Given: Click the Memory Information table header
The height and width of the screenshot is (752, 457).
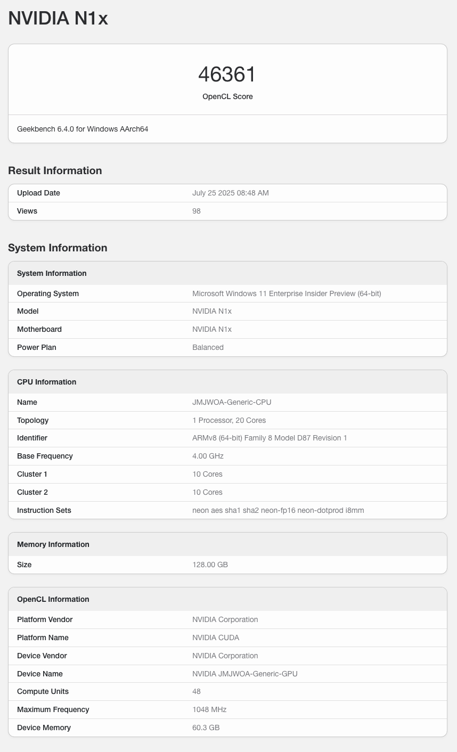Looking at the screenshot, I should (x=53, y=544).
